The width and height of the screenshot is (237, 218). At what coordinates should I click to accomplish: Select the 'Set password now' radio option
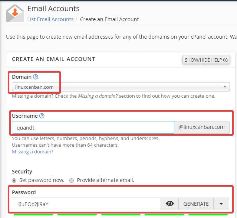pyautogui.click(x=14, y=180)
